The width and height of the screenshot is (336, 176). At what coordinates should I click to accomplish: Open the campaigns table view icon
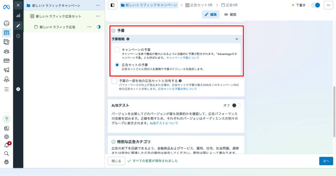pos(6,33)
